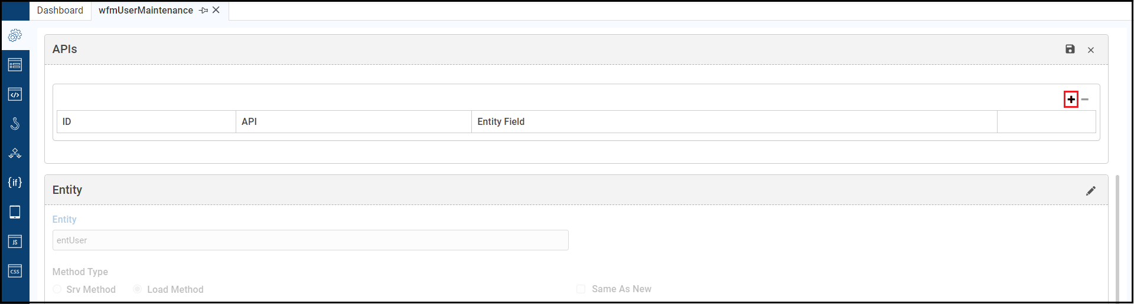
Task: Add a new API row with plus
Action: pos(1071,100)
